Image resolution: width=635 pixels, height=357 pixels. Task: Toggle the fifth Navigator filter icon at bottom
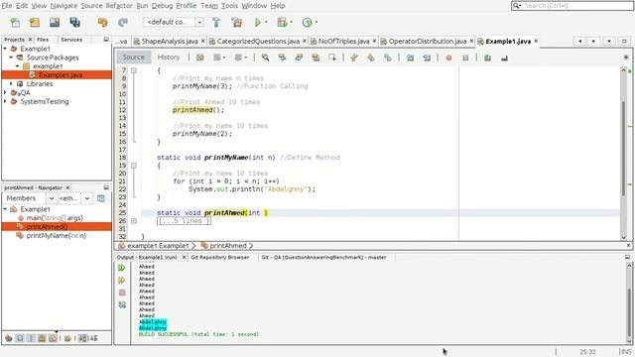pyautogui.click(x=53, y=338)
